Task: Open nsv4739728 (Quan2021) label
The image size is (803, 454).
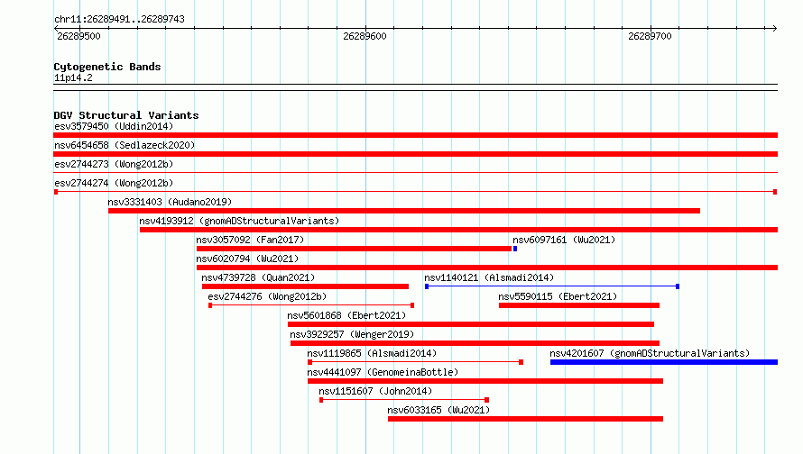Action: [258, 277]
